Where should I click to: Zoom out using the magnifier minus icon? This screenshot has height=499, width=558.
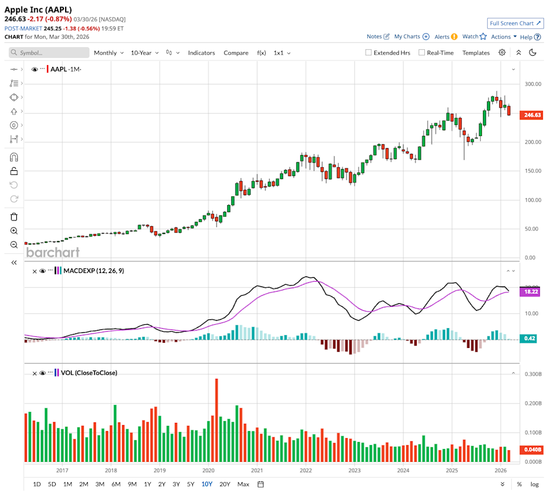[14, 245]
